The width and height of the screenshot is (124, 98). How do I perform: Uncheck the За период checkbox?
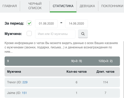tap(29, 23)
